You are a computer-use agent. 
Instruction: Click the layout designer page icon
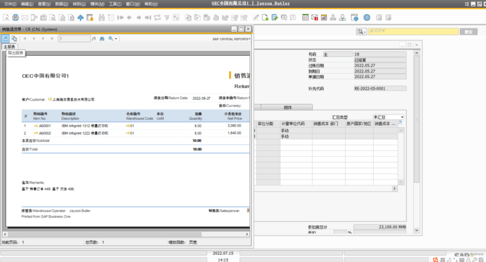point(265,18)
